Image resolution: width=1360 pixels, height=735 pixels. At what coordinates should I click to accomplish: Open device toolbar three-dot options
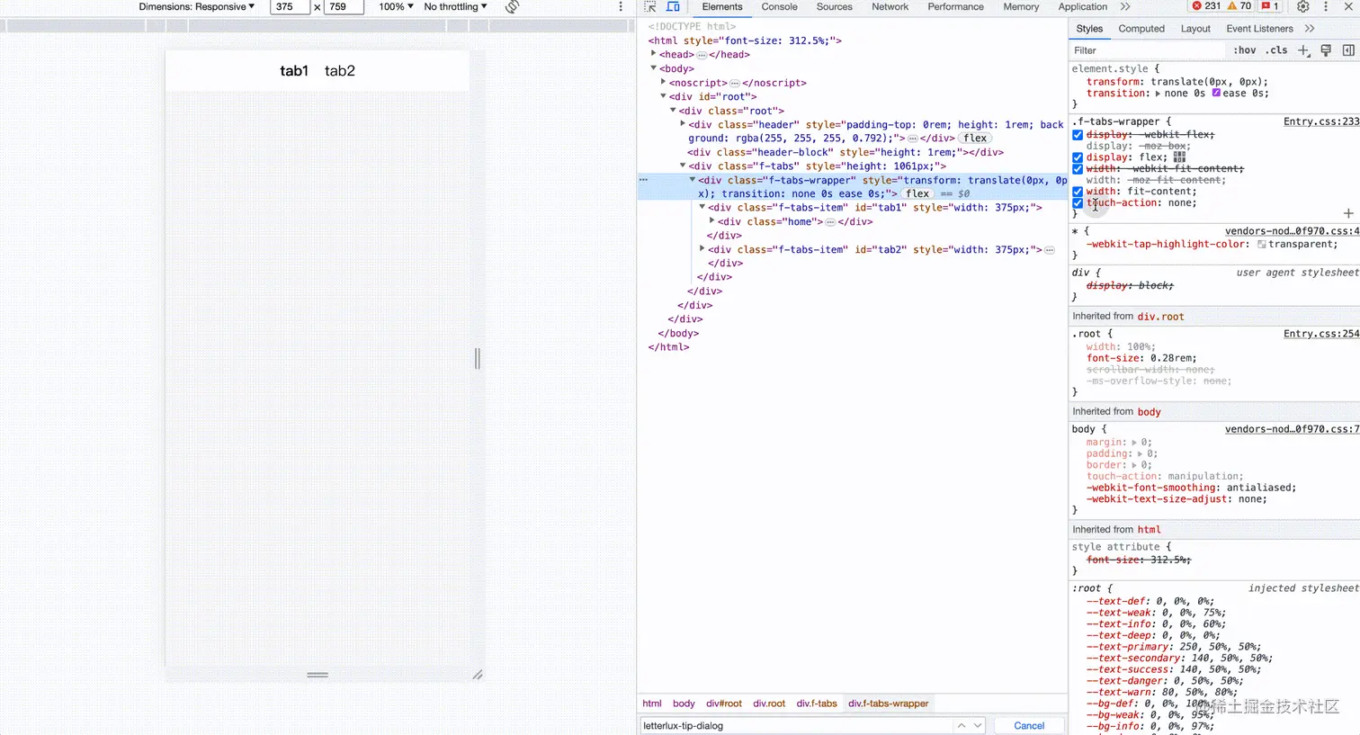point(621,6)
